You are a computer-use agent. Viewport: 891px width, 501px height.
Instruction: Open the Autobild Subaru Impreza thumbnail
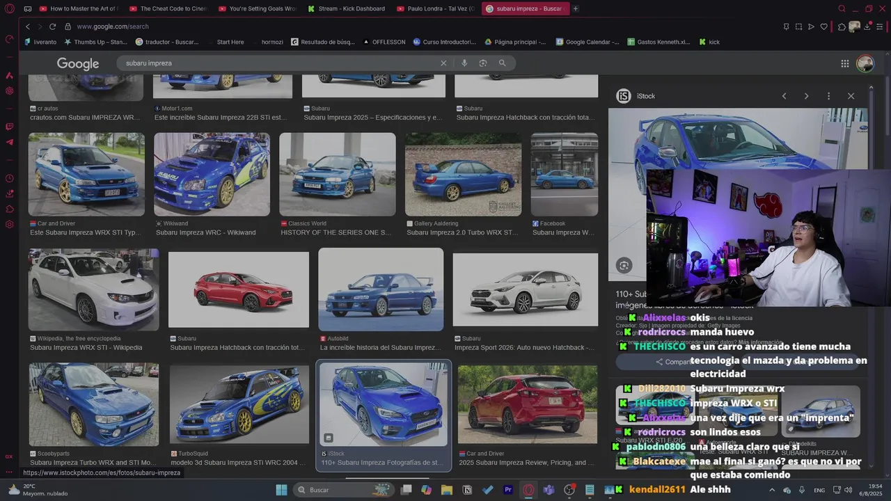pos(381,289)
